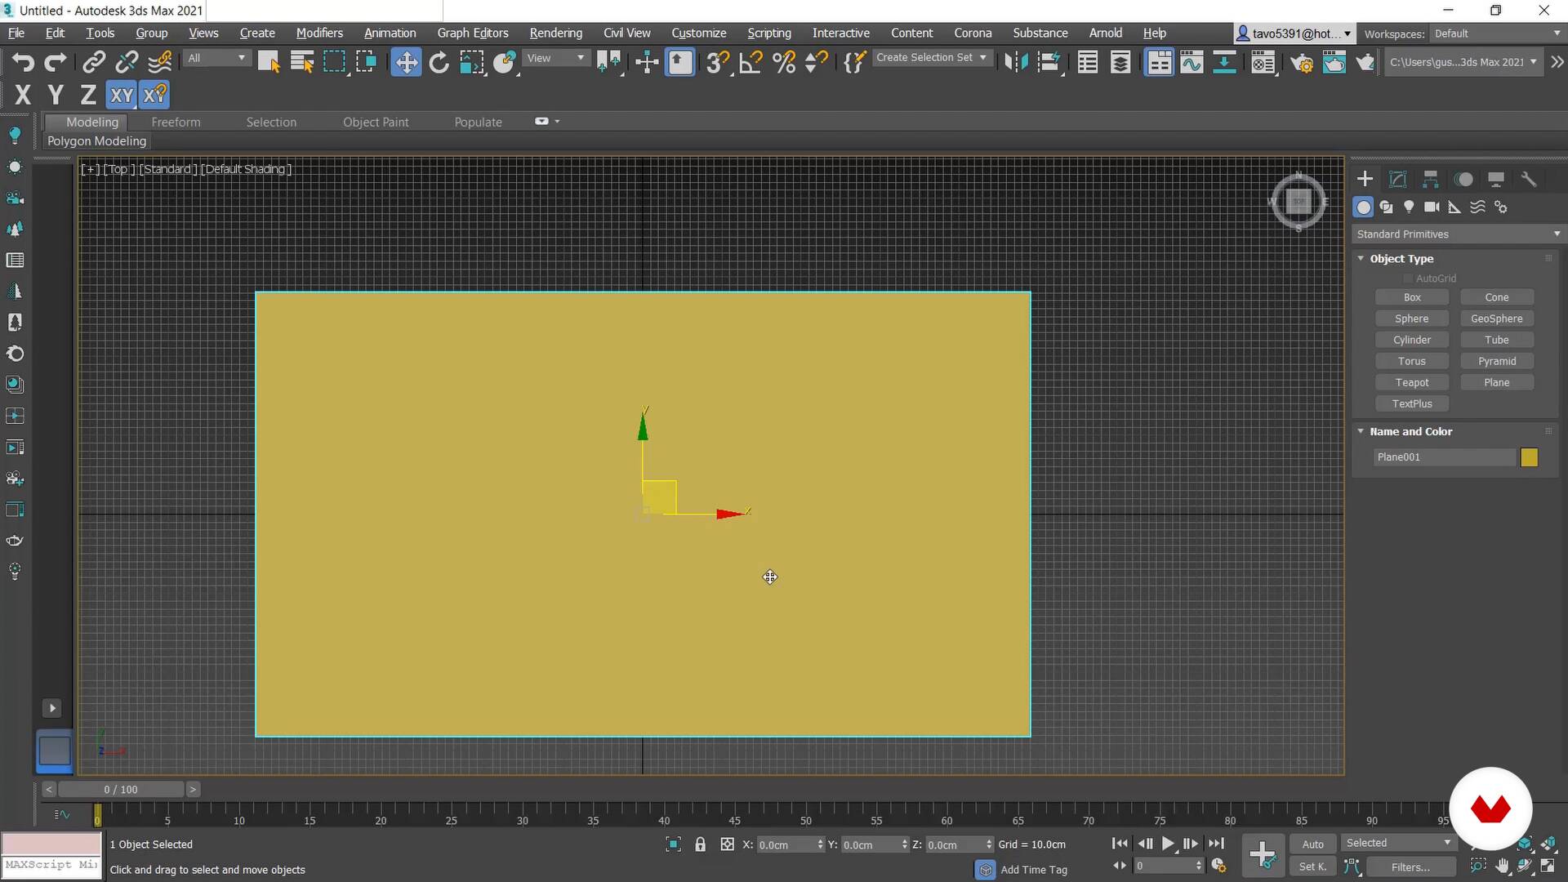The width and height of the screenshot is (1568, 882).
Task: Open the Rendering menu
Action: 555,33
